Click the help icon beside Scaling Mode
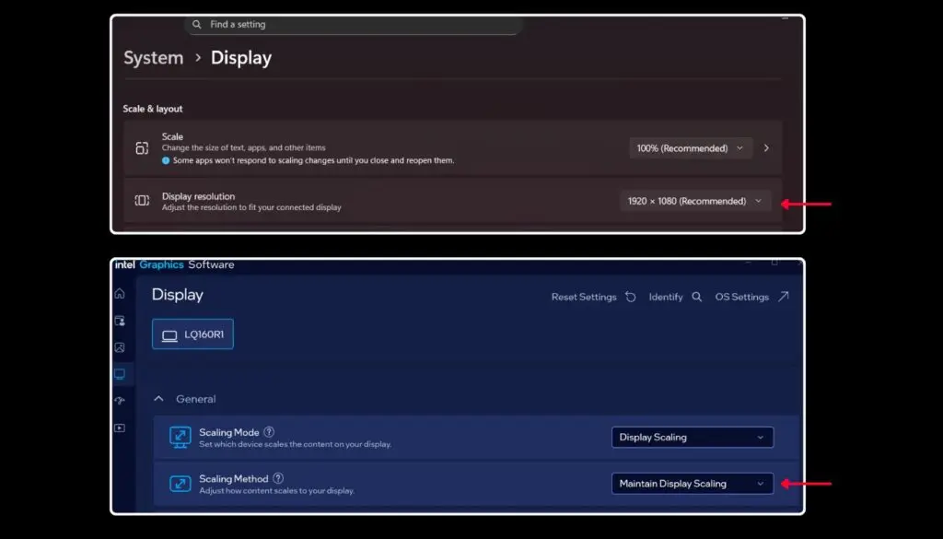943x539 pixels. click(269, 432)
